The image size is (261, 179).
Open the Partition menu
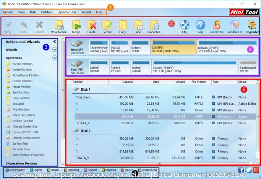[x=47, y=12]
